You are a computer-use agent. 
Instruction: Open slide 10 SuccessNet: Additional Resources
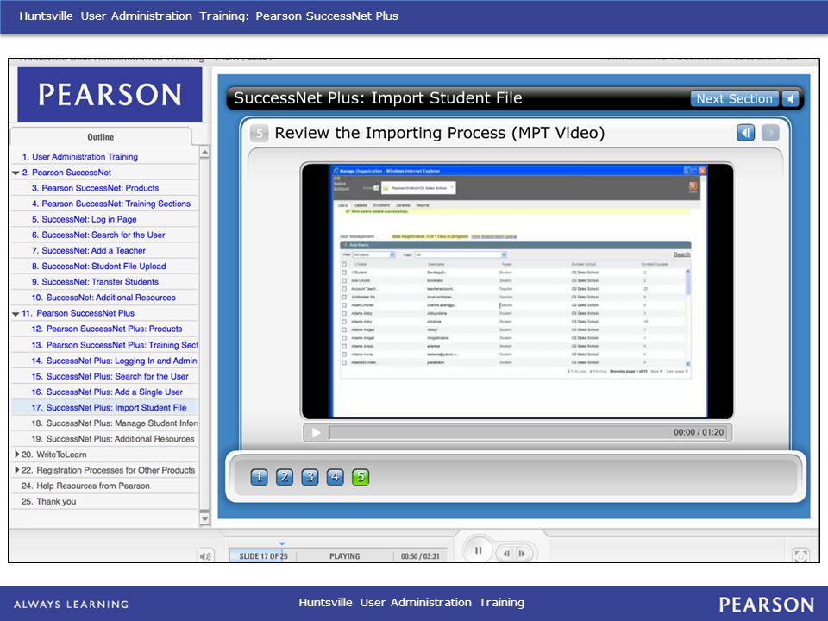104,298
